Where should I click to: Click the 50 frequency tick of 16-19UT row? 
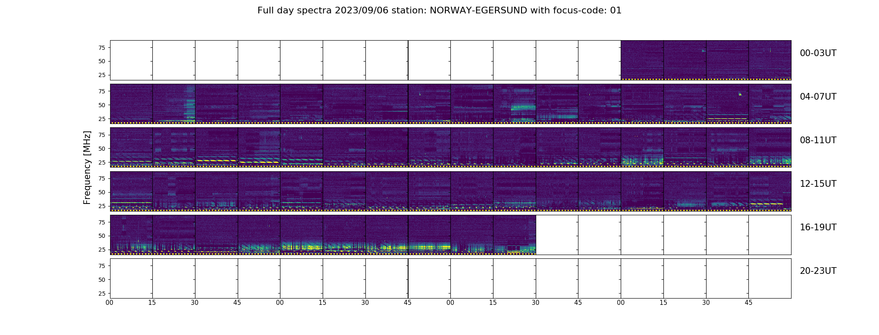pos(102,236)
